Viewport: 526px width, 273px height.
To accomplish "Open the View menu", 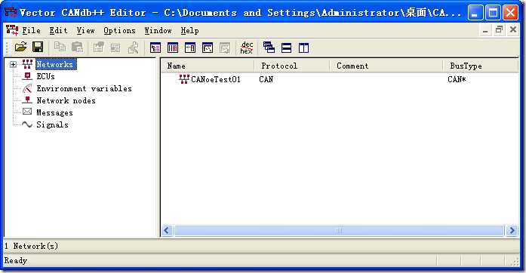I will click(x=86, y=30).
